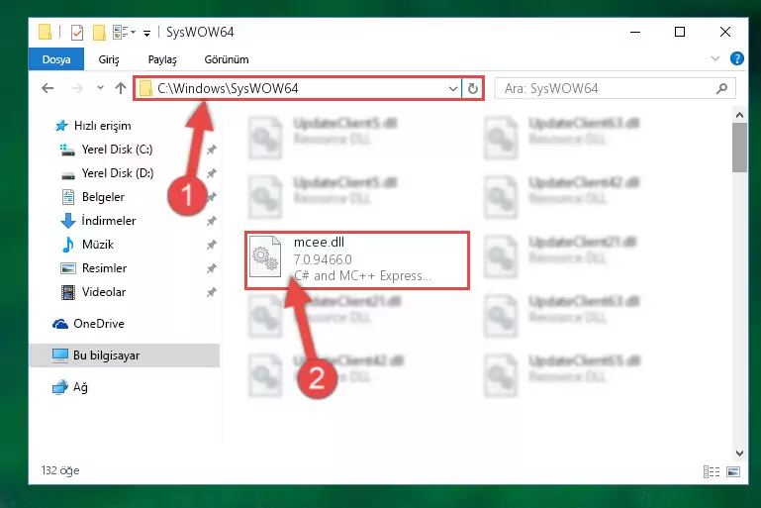Open the İndirmeler folder
Image resolution: width=761 pixels, height=508 pixels.
point(108,221)
